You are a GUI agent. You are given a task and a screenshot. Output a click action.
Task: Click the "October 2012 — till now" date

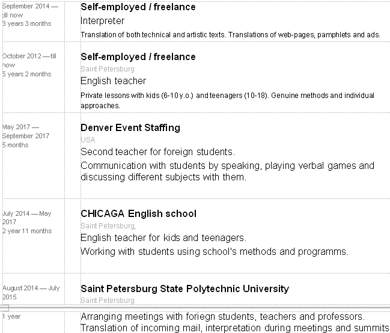point(29,60)
